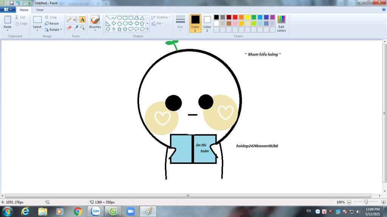
Task: Copy the current selection
Action: (x=21, y=24)
